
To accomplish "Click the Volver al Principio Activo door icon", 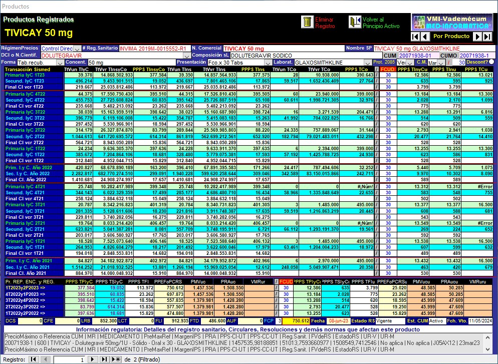I will point(355,22).
